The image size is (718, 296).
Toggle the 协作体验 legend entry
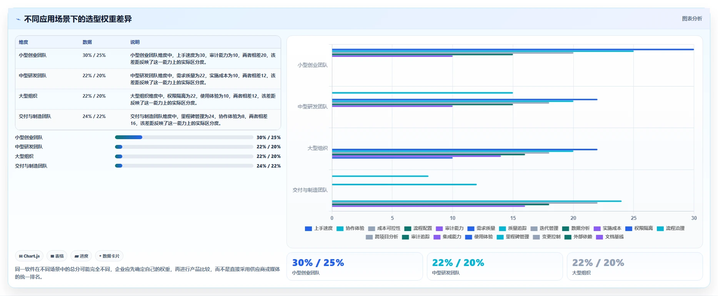tap(350, 228)
